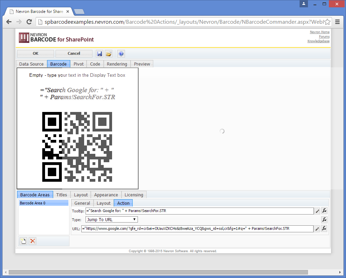Open the fx expression editor for Type
This screenshot has height=278, width=346.
tap(324, 220)
